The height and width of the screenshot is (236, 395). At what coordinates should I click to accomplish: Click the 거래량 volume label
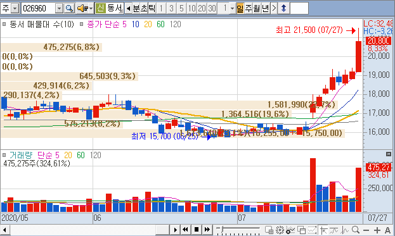tap(21, 155)
